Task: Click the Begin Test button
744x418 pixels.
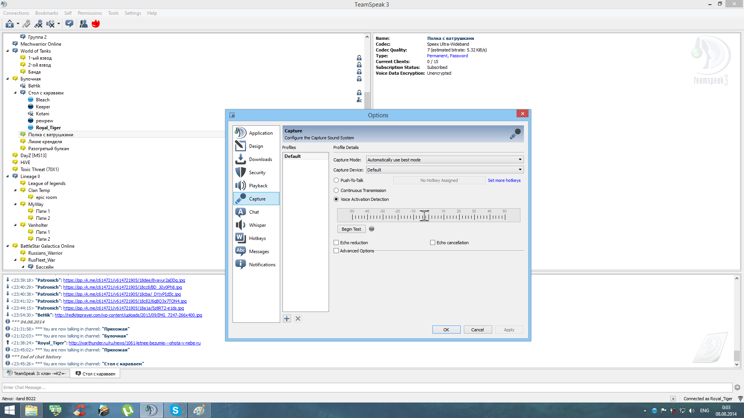Action: click(351, 229)
